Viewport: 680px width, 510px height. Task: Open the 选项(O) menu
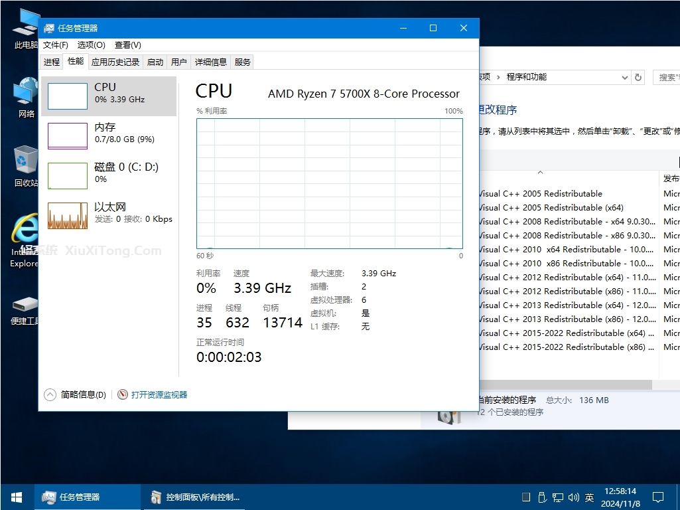[91, 45]
